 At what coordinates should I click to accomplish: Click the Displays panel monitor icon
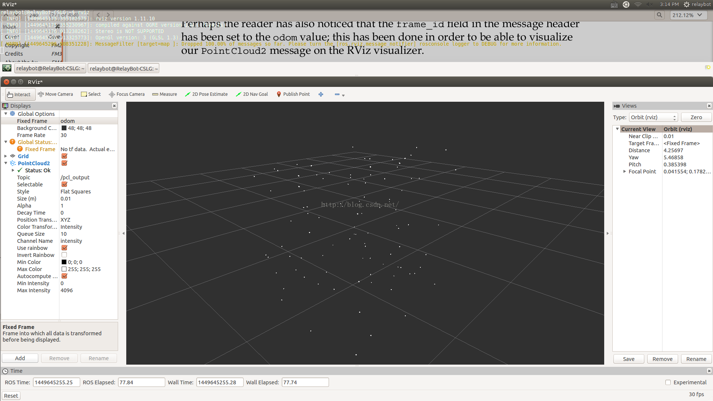pos(5,106)
